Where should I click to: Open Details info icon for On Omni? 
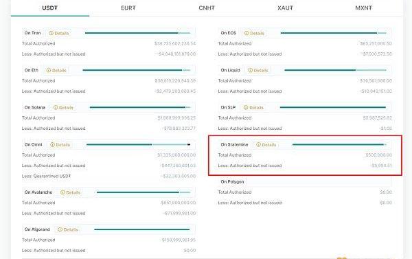click(52, 145)
